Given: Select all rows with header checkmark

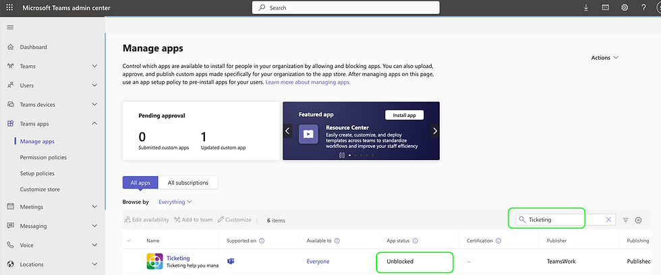Looking at the screenshot, I should tap(129, 241).
